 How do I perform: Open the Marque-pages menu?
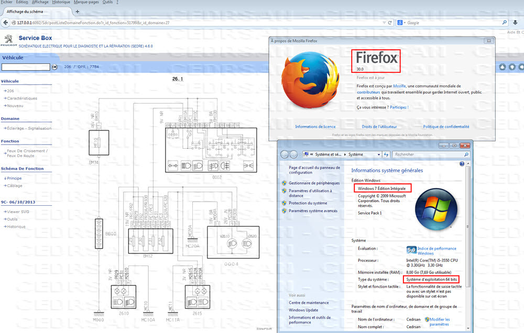click(x=86, y=2)
